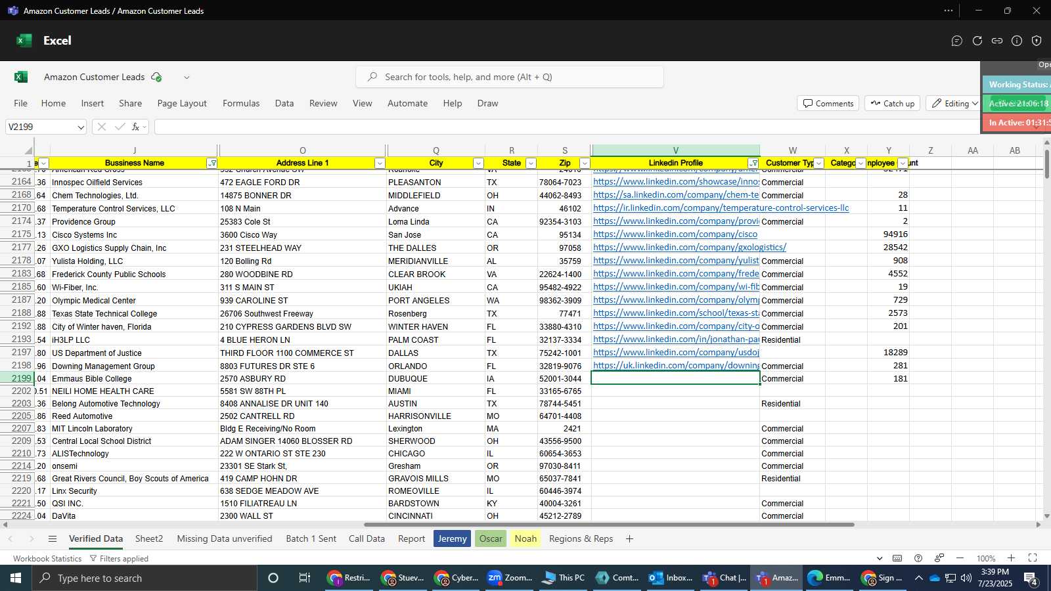
Task: Open Cortana circle icon on taskbar
Action: [x=273, y=578]
